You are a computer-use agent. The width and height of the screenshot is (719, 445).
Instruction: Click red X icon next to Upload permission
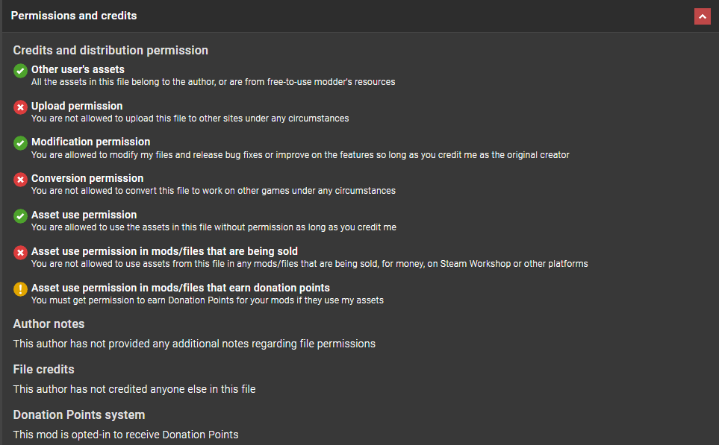click(x=20, y=107)
